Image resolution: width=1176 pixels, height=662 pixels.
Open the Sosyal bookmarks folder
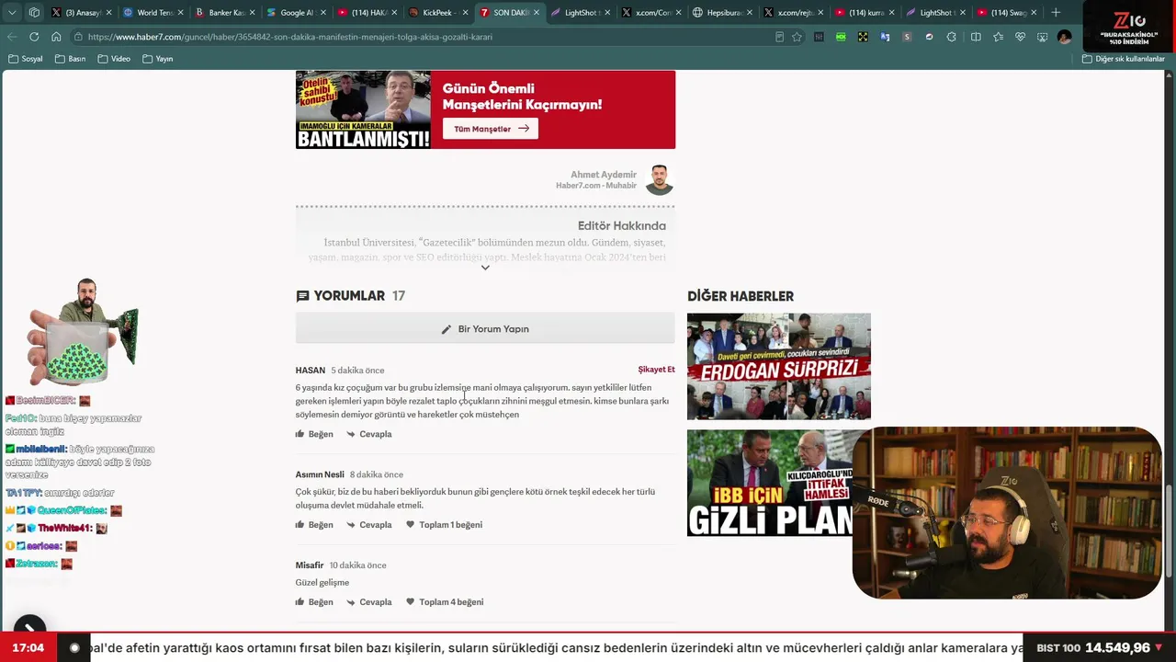click(26, 59)
